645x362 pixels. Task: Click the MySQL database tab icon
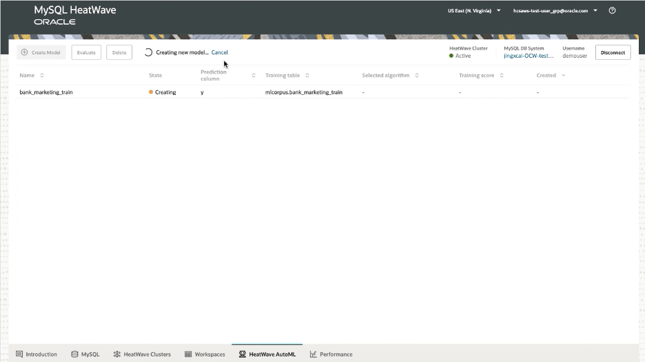pos(74,354)
